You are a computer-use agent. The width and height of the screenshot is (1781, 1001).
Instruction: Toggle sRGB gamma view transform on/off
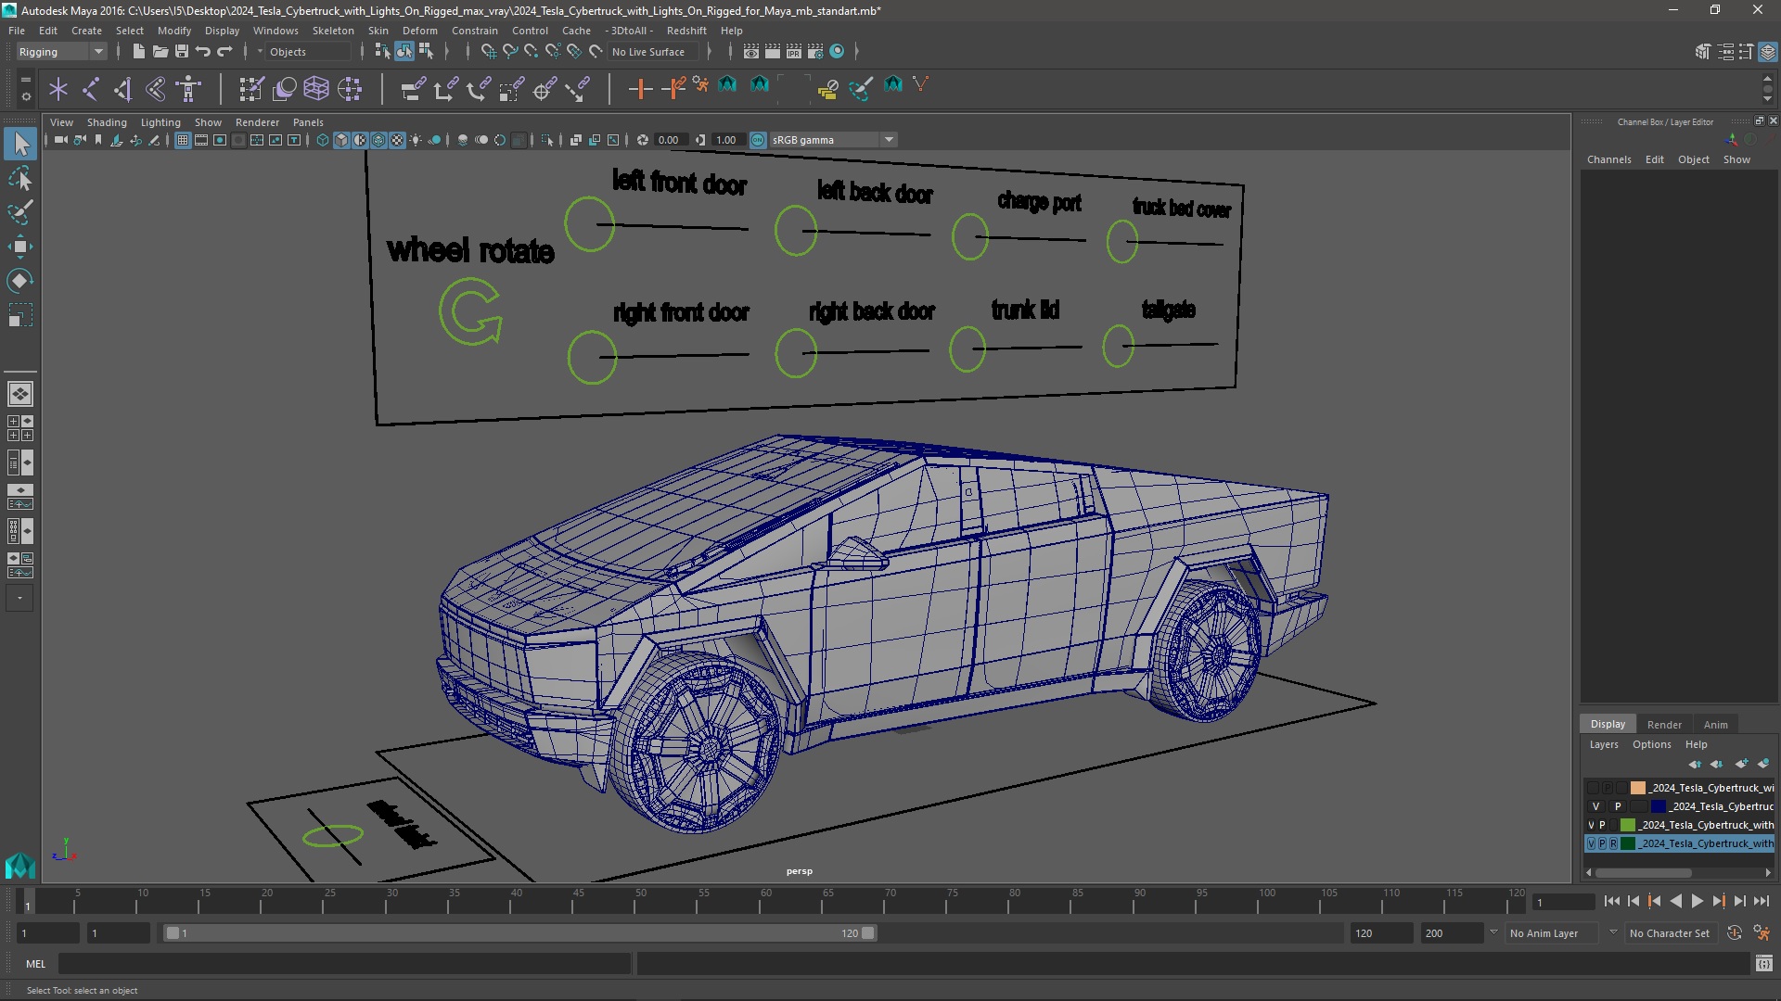[x=758, y=140]
